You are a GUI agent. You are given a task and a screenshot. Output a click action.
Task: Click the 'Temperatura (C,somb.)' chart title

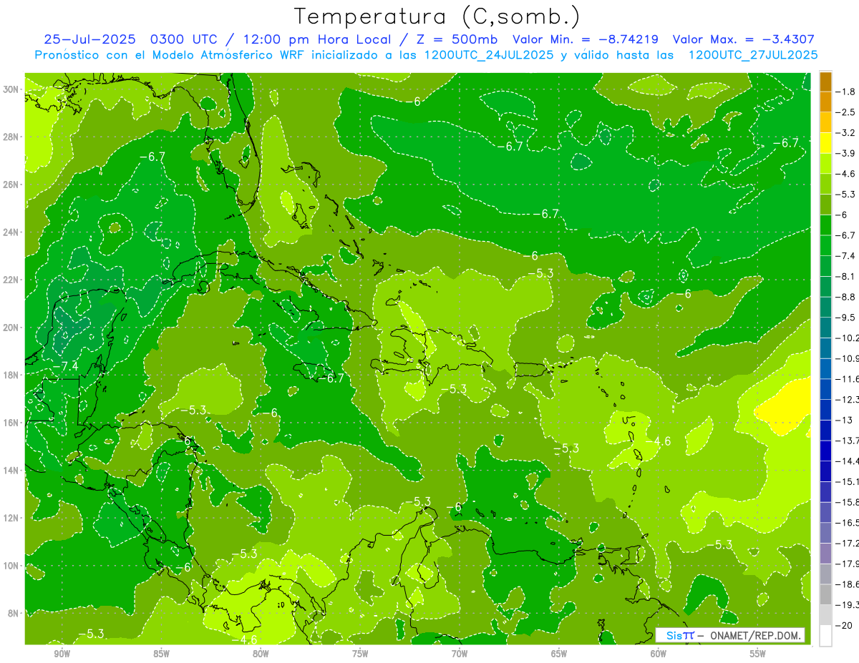coord(437,16)
